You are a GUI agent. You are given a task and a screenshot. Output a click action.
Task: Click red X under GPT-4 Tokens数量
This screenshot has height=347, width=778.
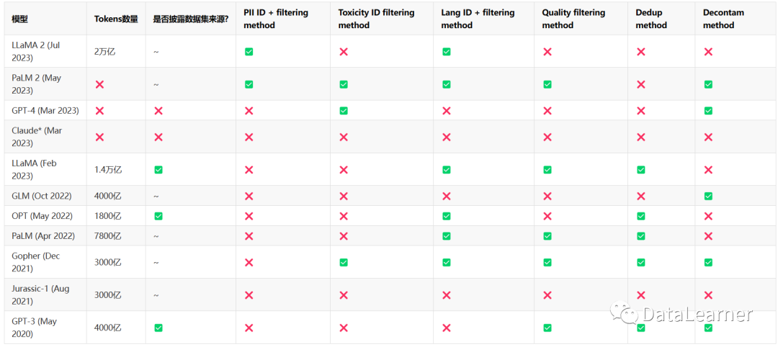tap(99, 111)
